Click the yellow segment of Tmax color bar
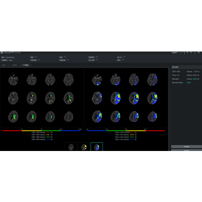Viewport: 202px width, 202px height. tap(136, 131)
